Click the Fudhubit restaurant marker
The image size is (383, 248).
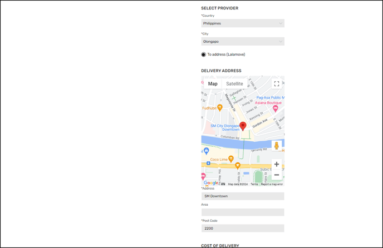tap(220, 108)
